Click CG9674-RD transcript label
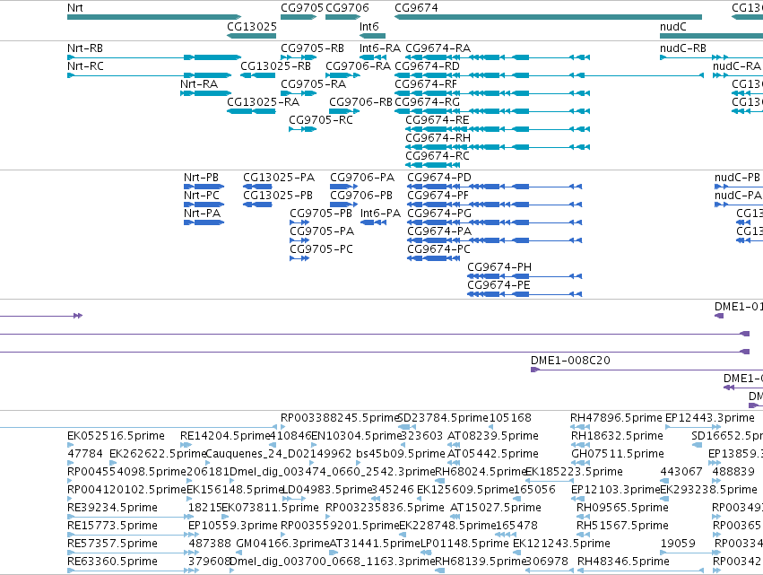Screen dimensions: 763x575 click(428, 66)
